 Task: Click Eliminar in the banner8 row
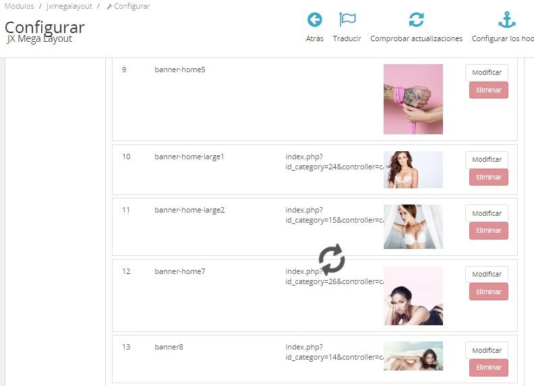pos(488,368)
